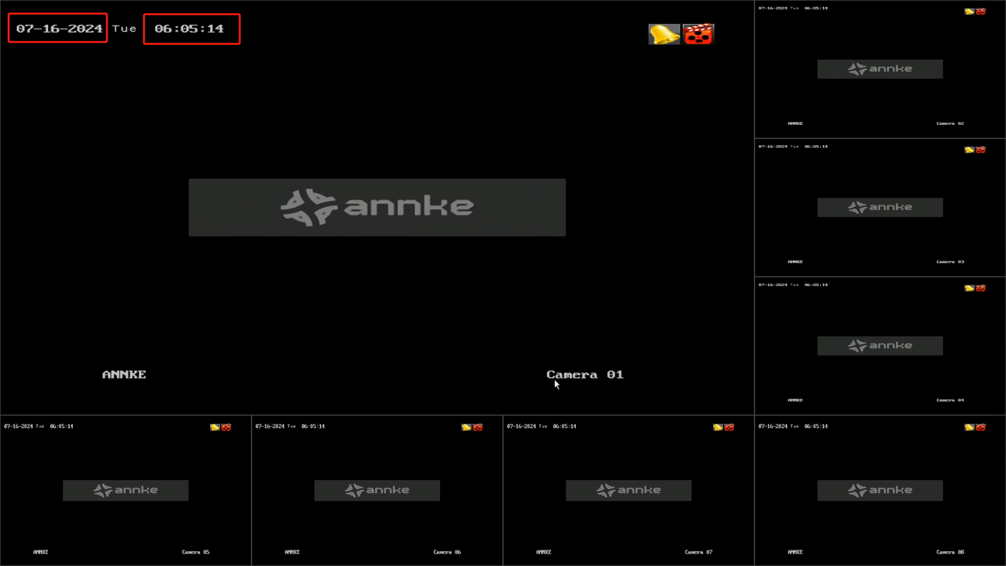
Task: Select the Camera 01 channel label
Action: click(x=585, y=374)
